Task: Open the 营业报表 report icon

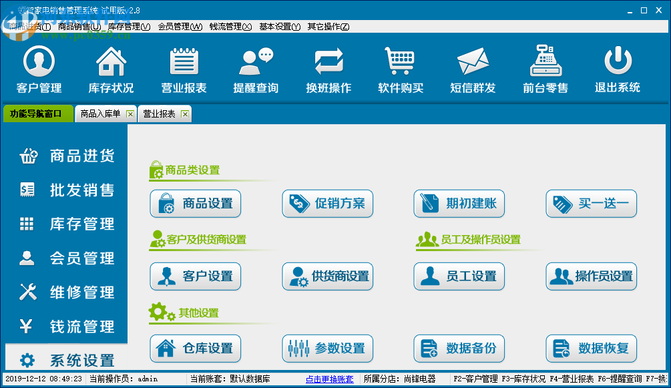Action: (x=183, y=69)
